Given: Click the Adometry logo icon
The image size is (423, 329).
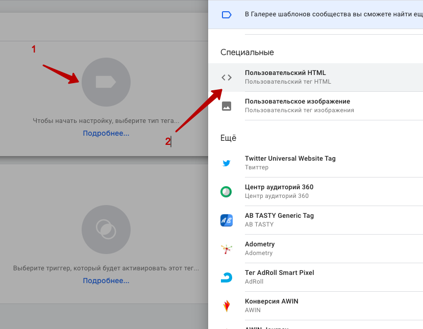Looking at the screenshot, I should tap(226, 249).
